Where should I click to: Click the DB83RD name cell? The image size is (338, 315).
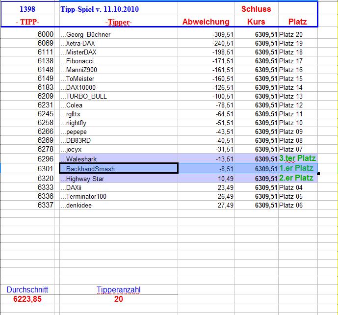click(119, 141)
